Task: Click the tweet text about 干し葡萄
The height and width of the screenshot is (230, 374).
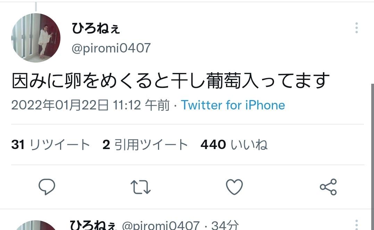Action: tap(171, 81)
